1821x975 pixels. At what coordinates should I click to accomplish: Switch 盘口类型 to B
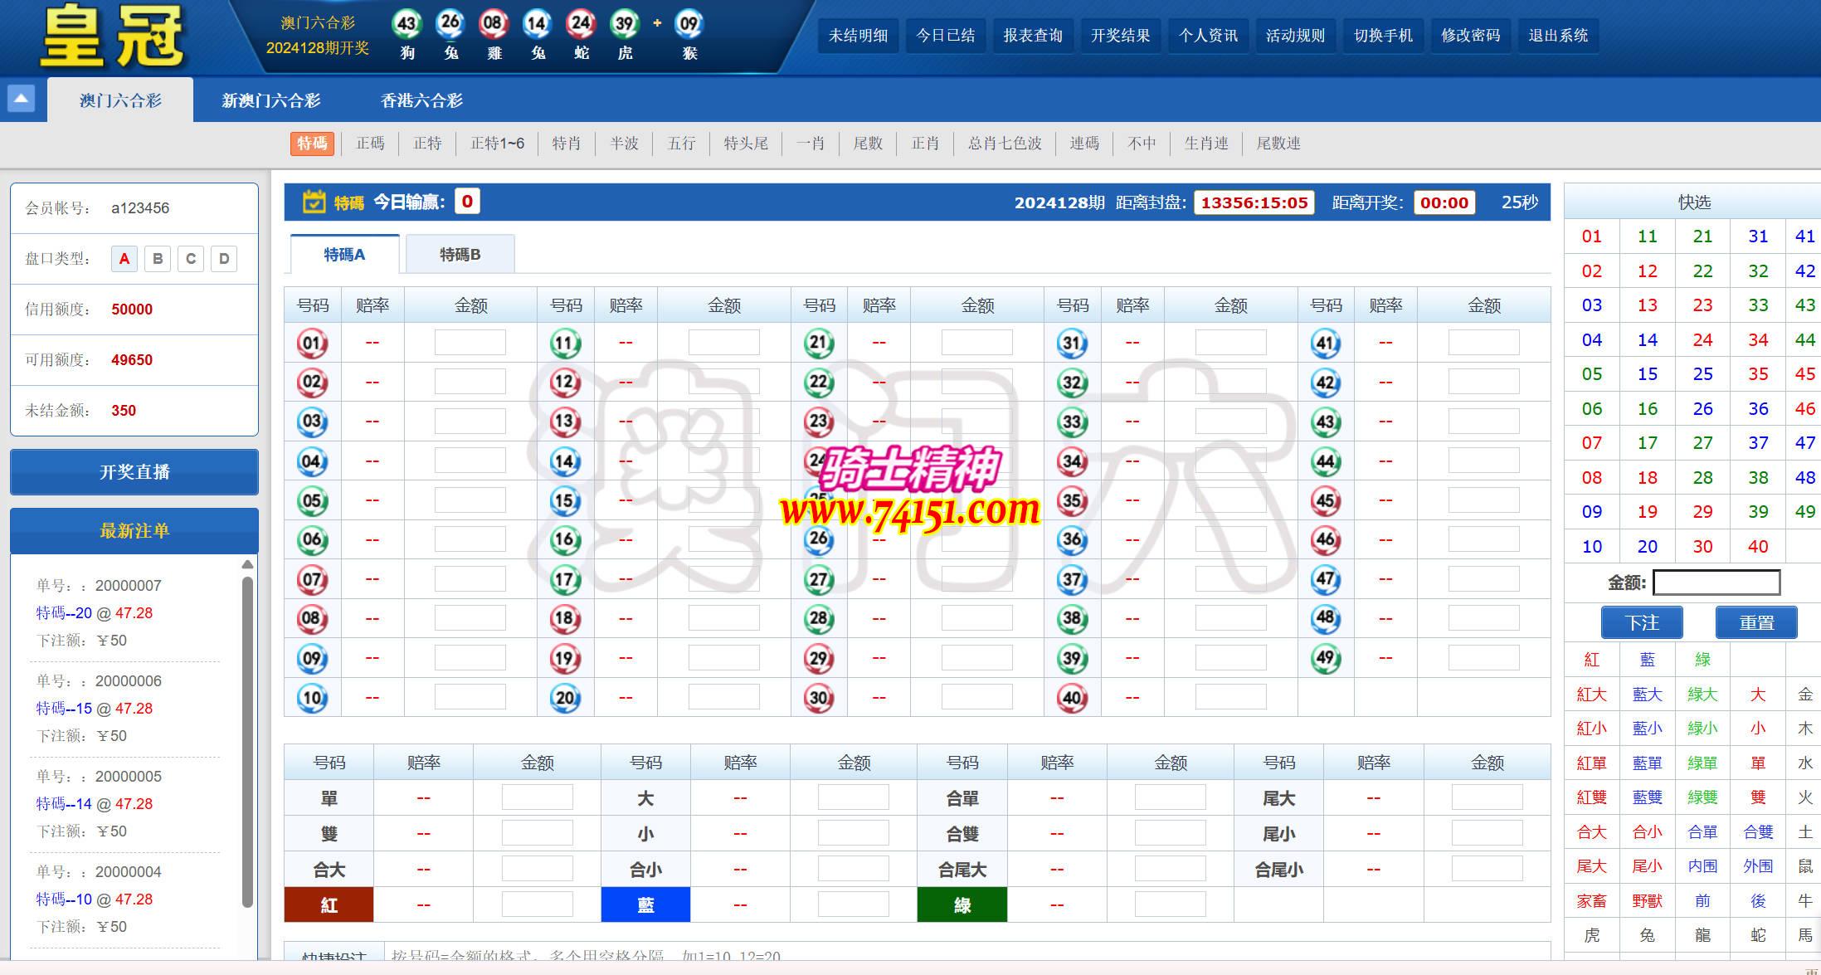158,258
